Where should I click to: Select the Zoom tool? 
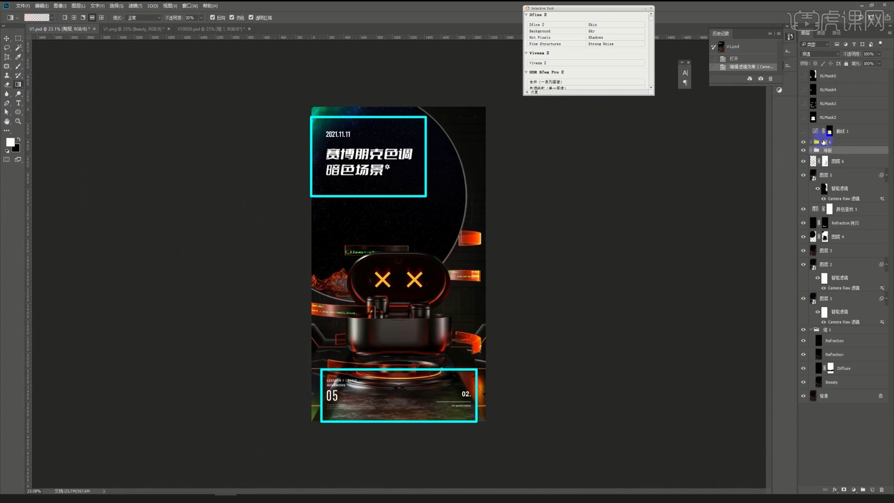coord(18,122)
